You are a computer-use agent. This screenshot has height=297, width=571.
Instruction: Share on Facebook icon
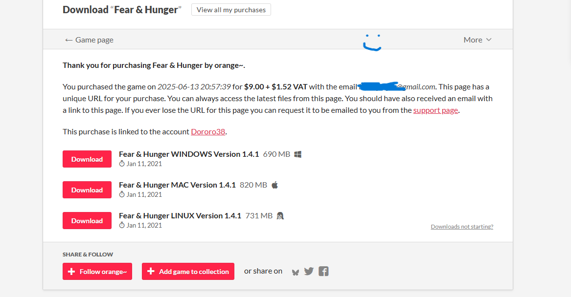[x=323, y=271]
